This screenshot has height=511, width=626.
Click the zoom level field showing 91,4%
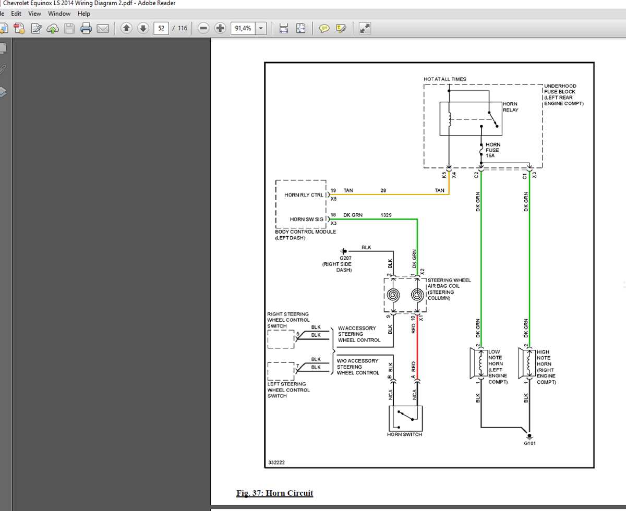coord(243,28)
